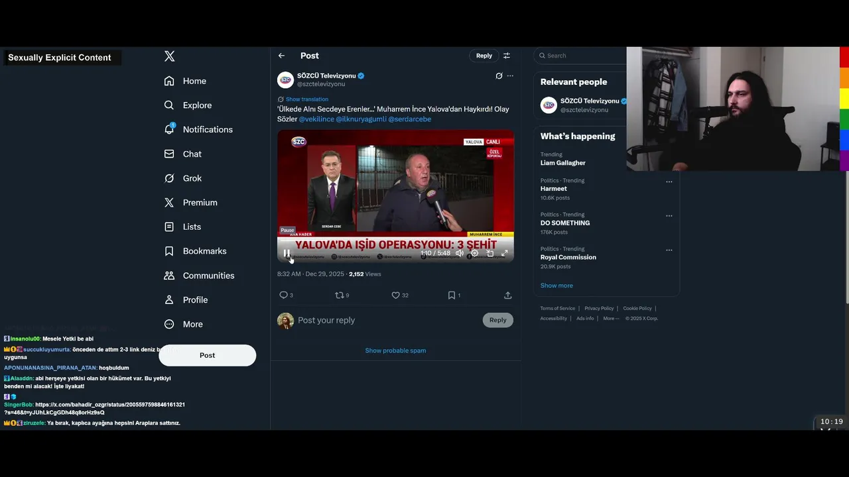
Task: Open more options for DO SOMETHING trend
Action: point(669,216)
